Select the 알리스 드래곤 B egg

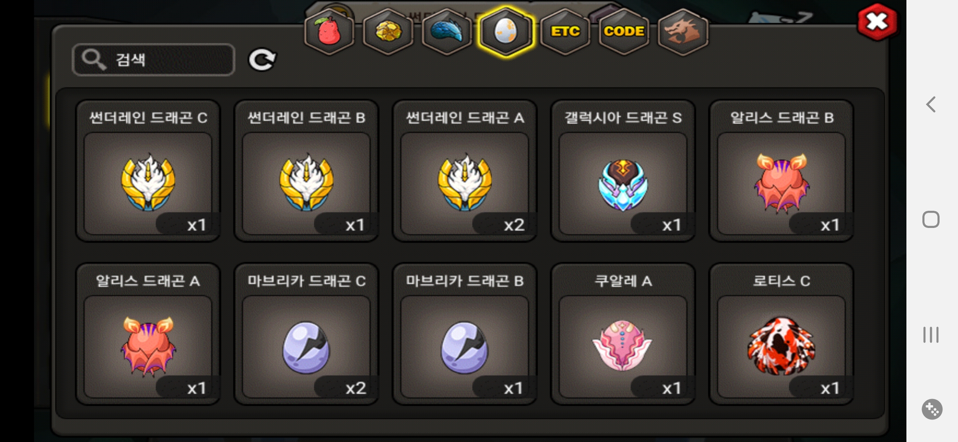pos(782,171)
